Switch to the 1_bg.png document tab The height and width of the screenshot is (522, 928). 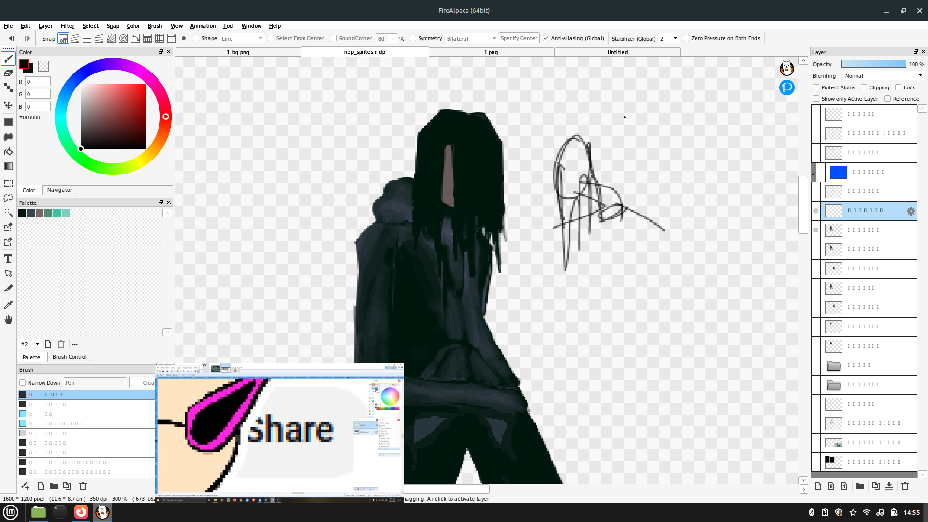pos(238,52)
